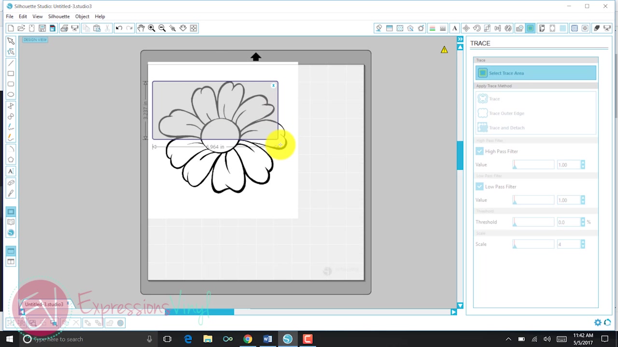618x347 pixels.
Task: Open Google Chrome from taskbar
Action: point(247,339)
